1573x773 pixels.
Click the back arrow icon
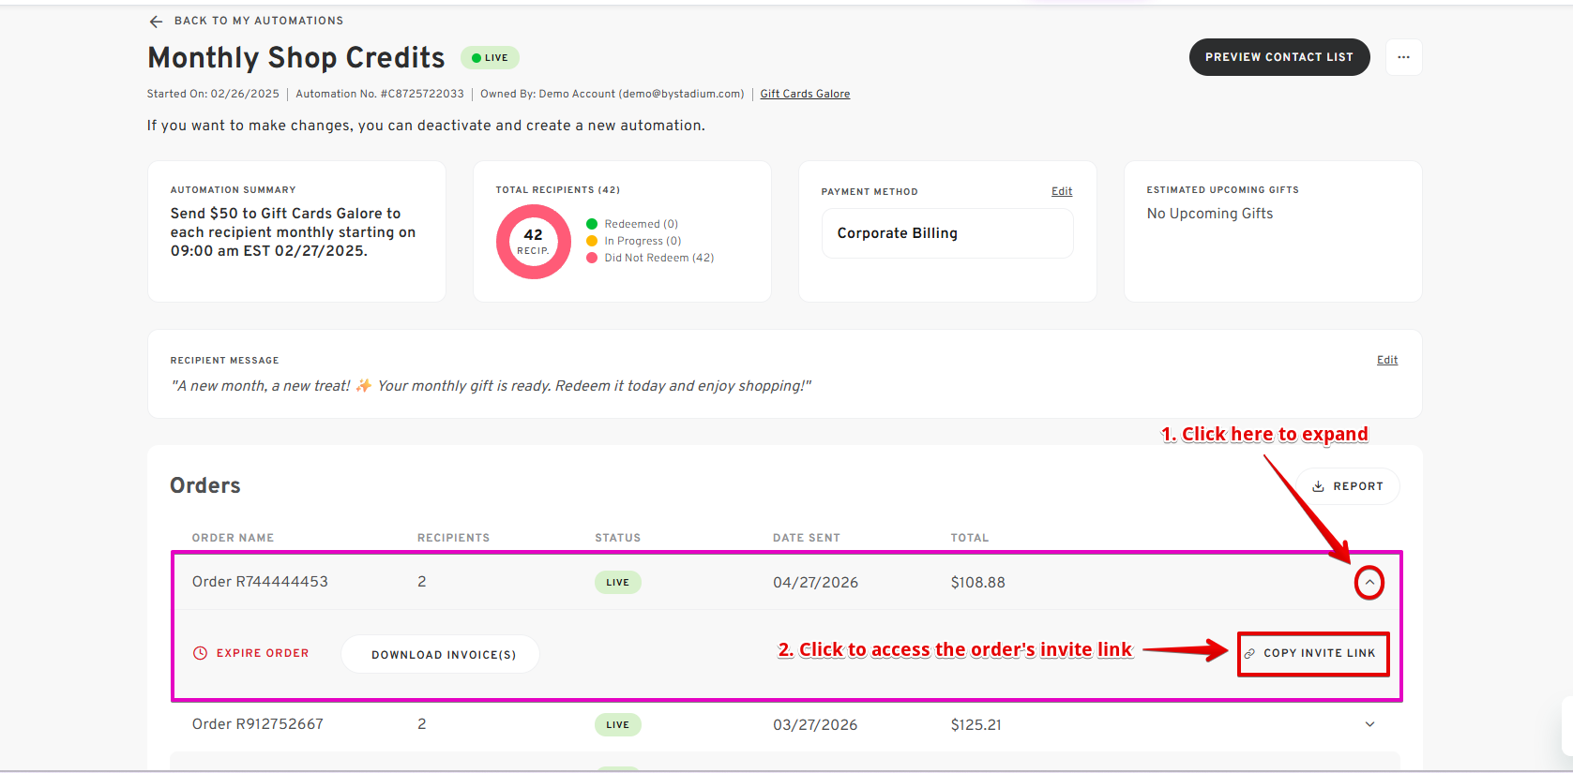pos(156,21)
